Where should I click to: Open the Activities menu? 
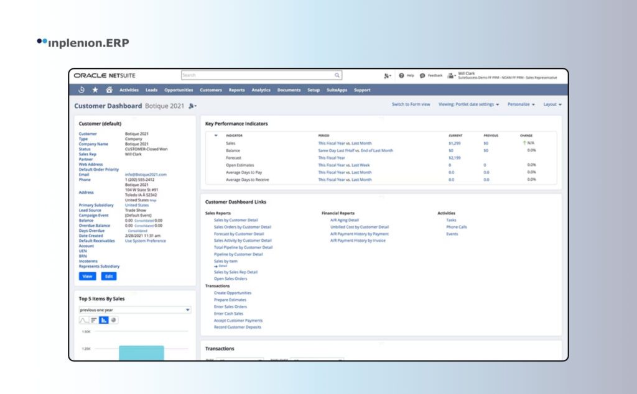click(x=129, y=90)
